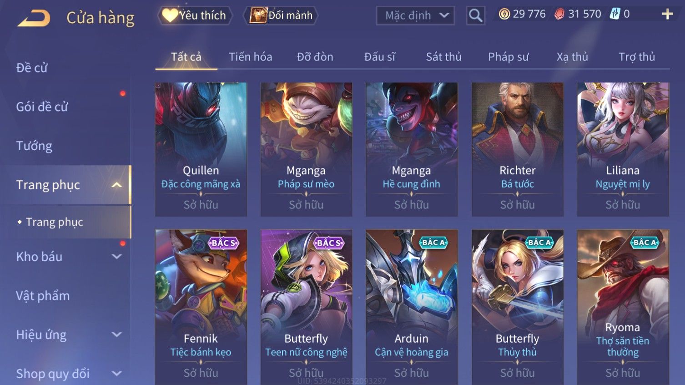Viewport: 685px width, 385px height.
Task: Tap the plus icon to add currency
Action: (x=667, y=15)
